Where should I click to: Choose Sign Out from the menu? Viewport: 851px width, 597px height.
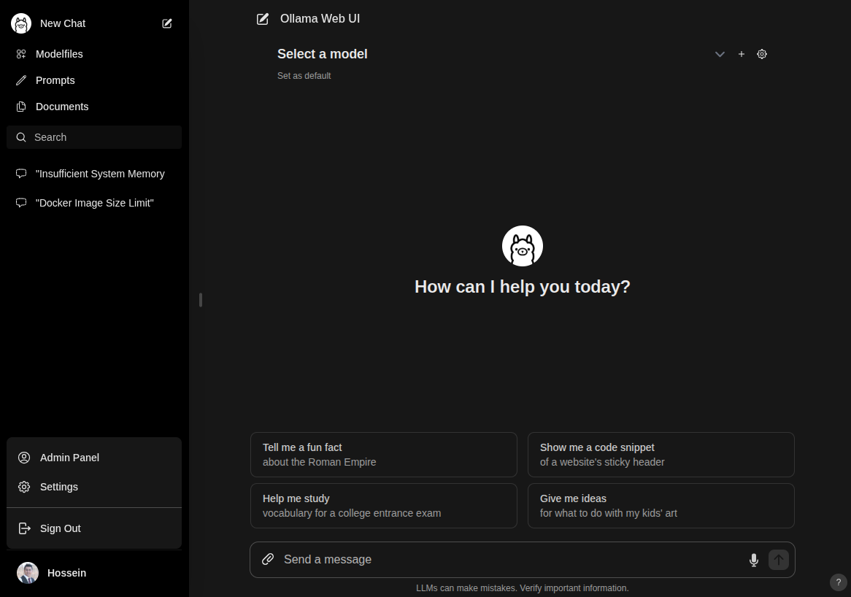(61, 528)
